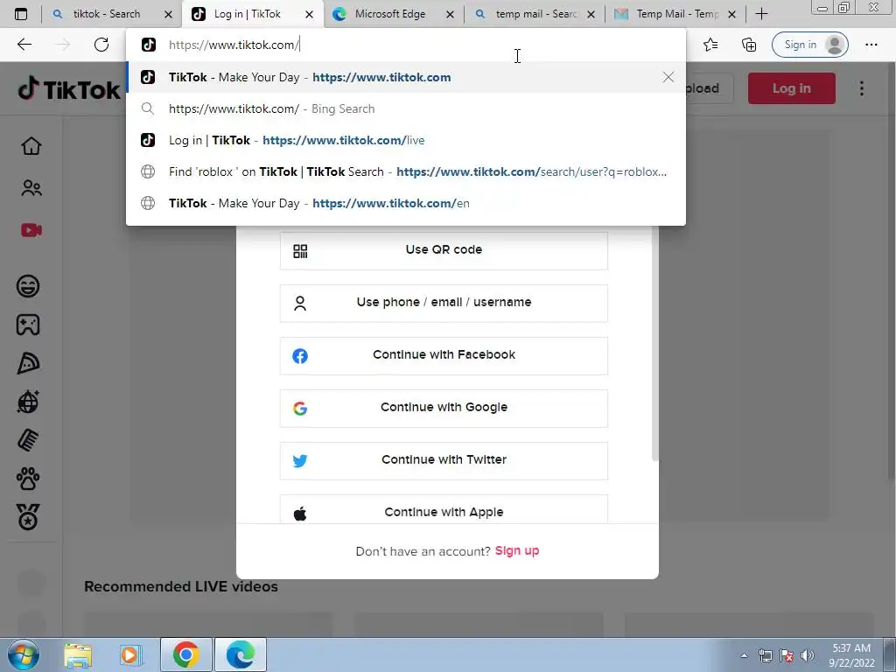Image resolution: width=896 pixels, height=672 pixels.
Task: Open Edge from the taskbar
Action: tap(240, 654)
